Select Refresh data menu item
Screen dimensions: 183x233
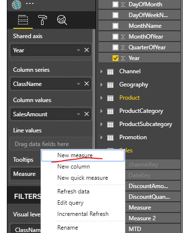tap(83, 191)
